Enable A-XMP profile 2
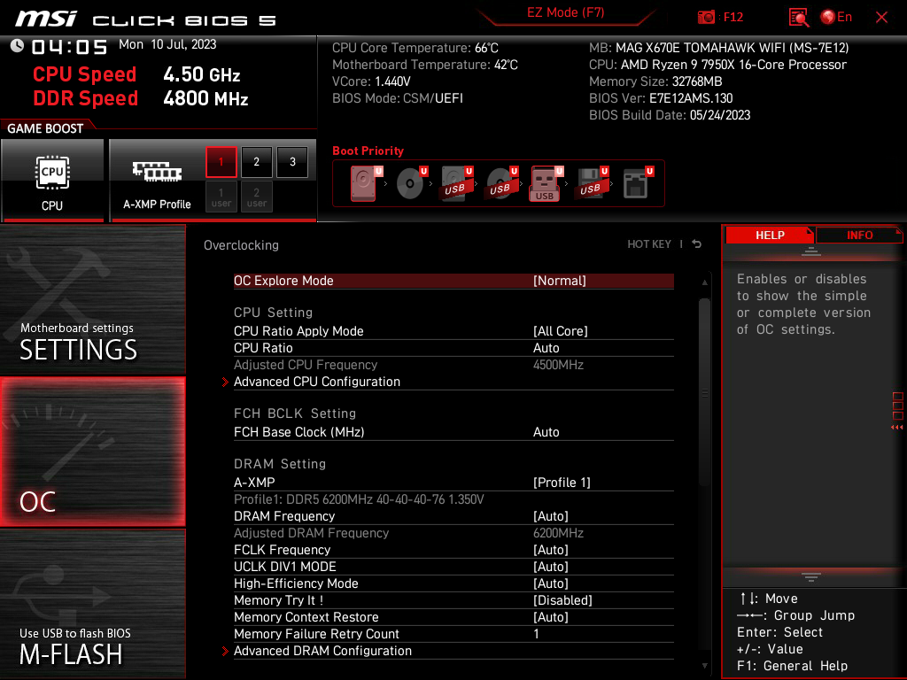This screenshot has width=907, height=680. tap(256, 162)
